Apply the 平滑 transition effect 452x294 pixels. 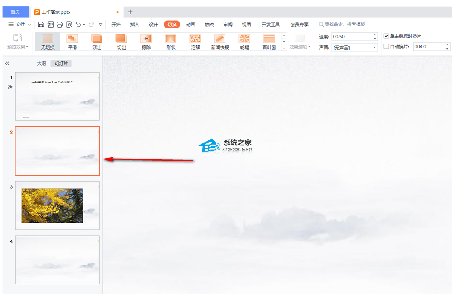72,42
